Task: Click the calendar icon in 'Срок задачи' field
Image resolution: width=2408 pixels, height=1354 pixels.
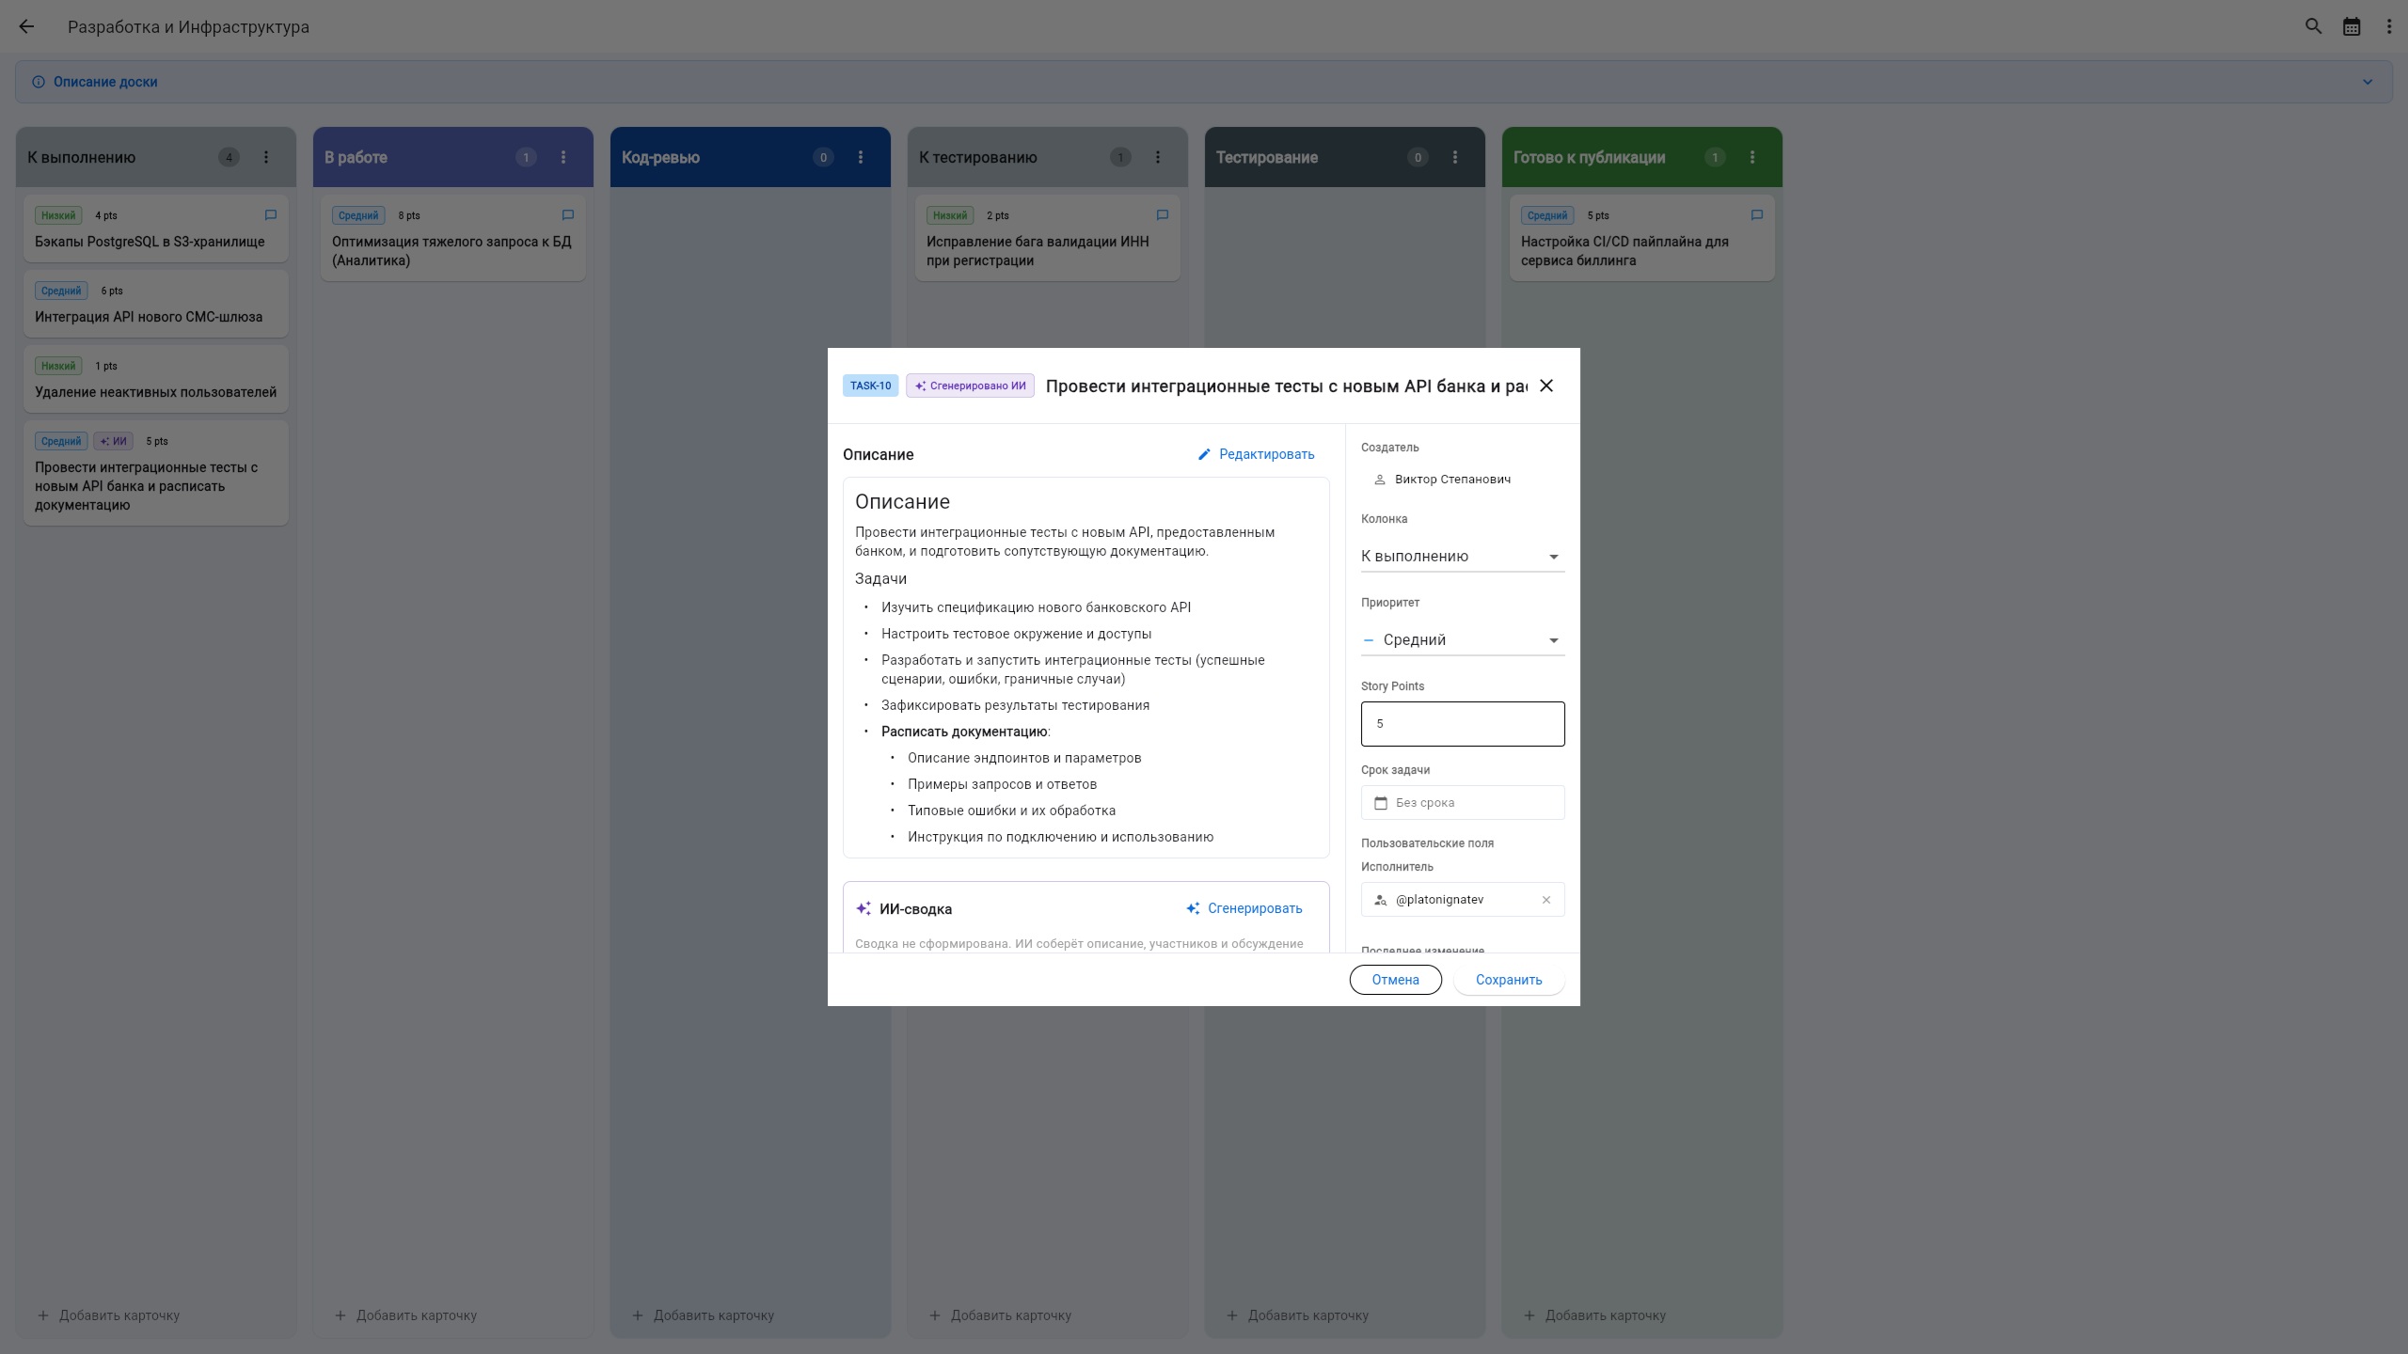Action: click(1381, 803)
